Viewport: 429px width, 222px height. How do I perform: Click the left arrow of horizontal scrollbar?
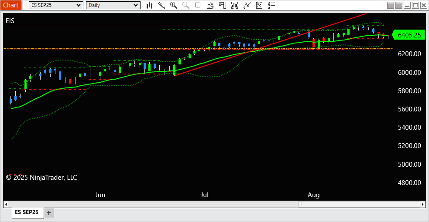coord(6,204)
